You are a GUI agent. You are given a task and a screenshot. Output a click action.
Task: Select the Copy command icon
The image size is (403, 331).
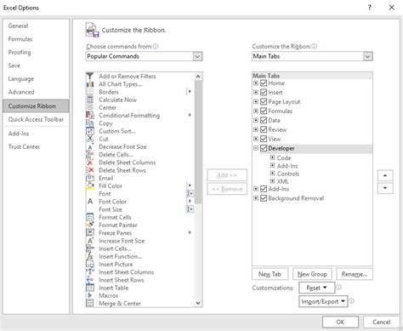point(90,123)
